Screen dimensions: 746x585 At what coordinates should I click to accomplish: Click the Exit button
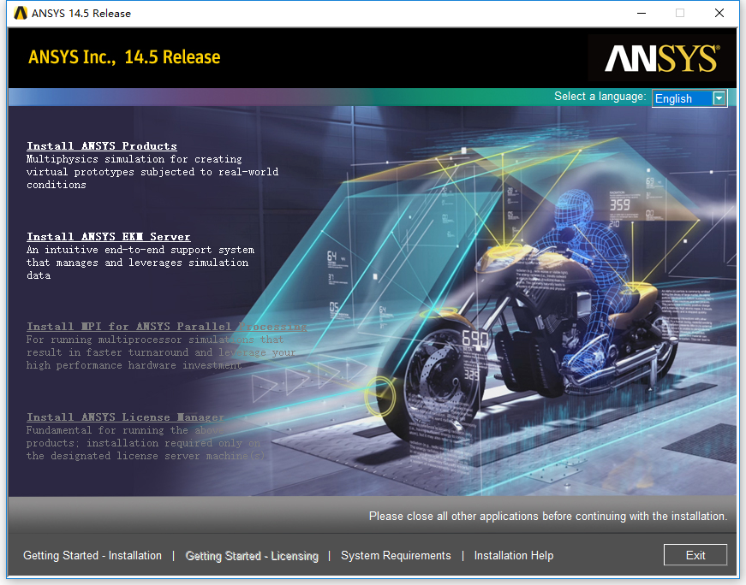pyautogui.click(x=695, y=555)
